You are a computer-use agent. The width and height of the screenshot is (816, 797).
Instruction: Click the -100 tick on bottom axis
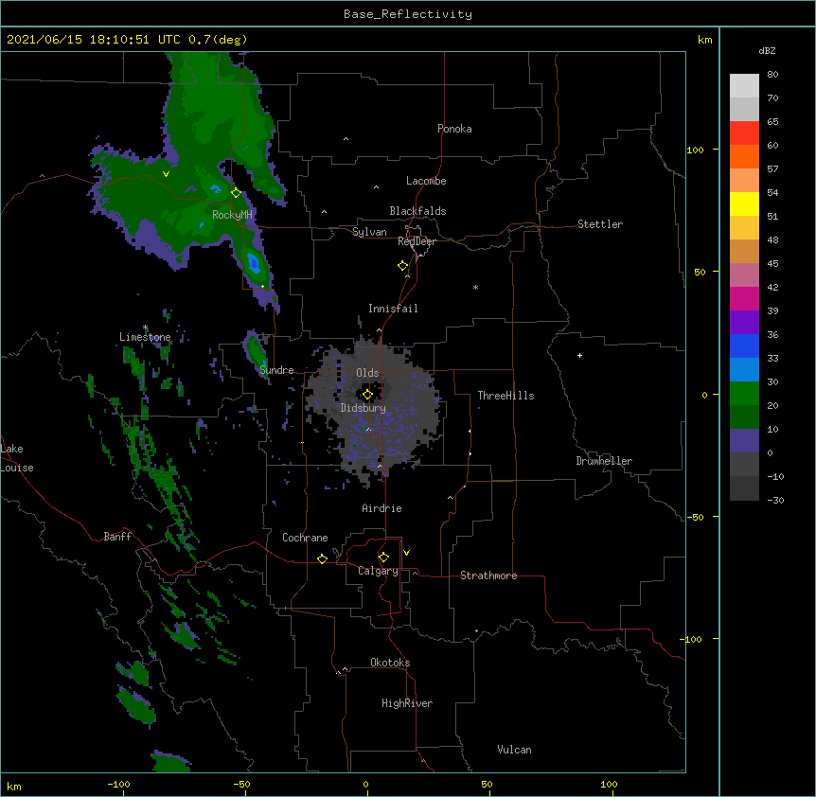(x=118, y=784)
